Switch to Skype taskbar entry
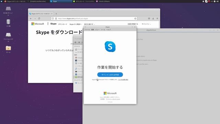Viewport: 220px width, 124px height. (x=61, y=1)
